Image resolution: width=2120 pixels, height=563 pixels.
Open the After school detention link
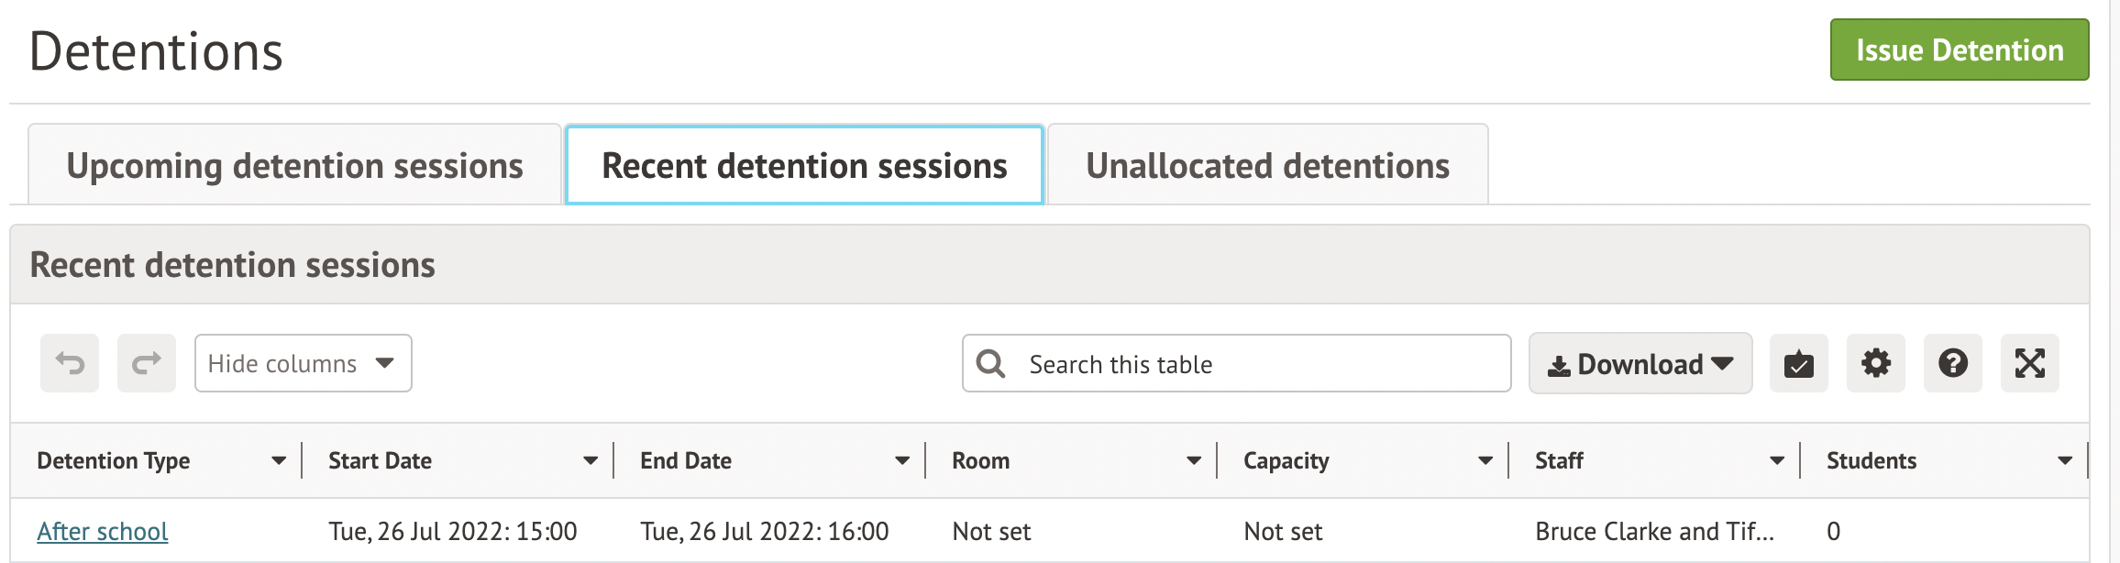click(103, 532)
